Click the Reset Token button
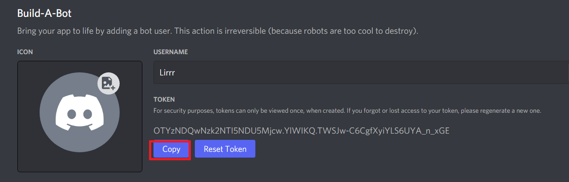This screenshot has height=182, width=569. click(x=225, y=149)
